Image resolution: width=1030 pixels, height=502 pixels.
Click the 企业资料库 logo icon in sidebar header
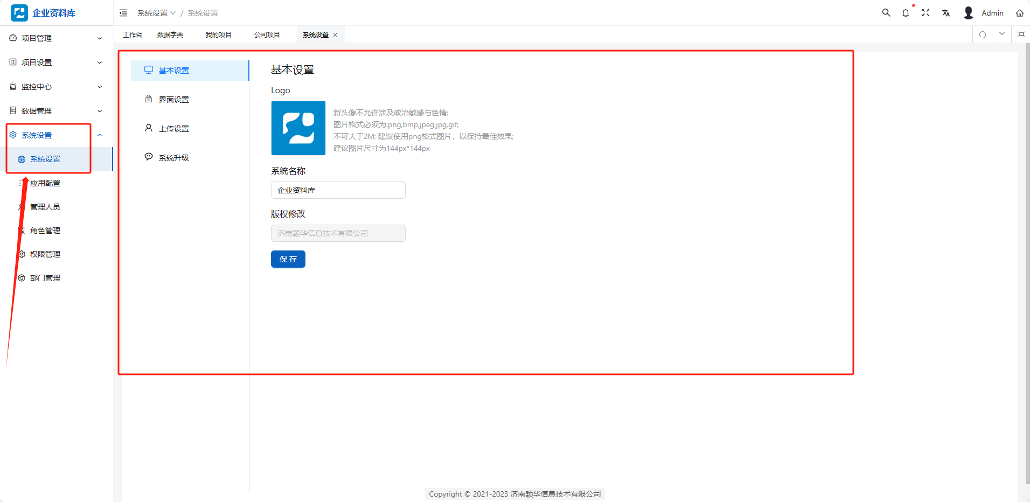[x=19, y=13]
